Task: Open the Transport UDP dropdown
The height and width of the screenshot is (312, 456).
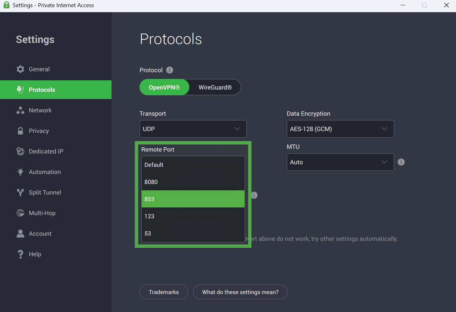Action: 193,129
